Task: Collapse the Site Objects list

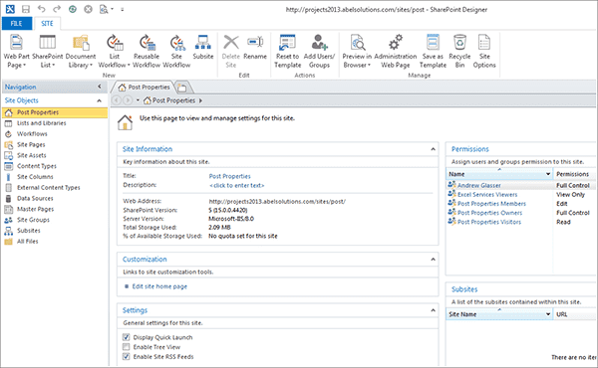Action: pyautogui.click(x=99, y=100)
